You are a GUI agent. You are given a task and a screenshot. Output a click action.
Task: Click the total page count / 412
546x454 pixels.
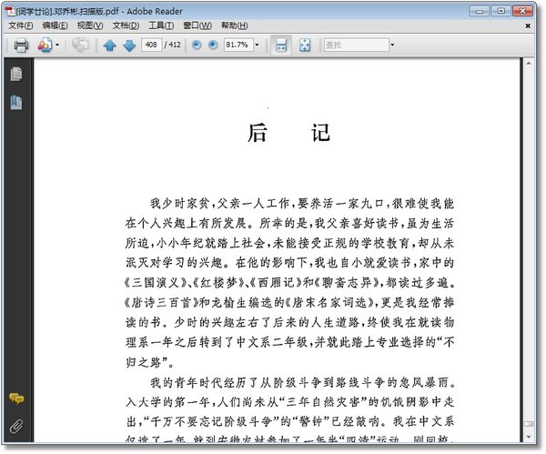click(x=172, y=45)
